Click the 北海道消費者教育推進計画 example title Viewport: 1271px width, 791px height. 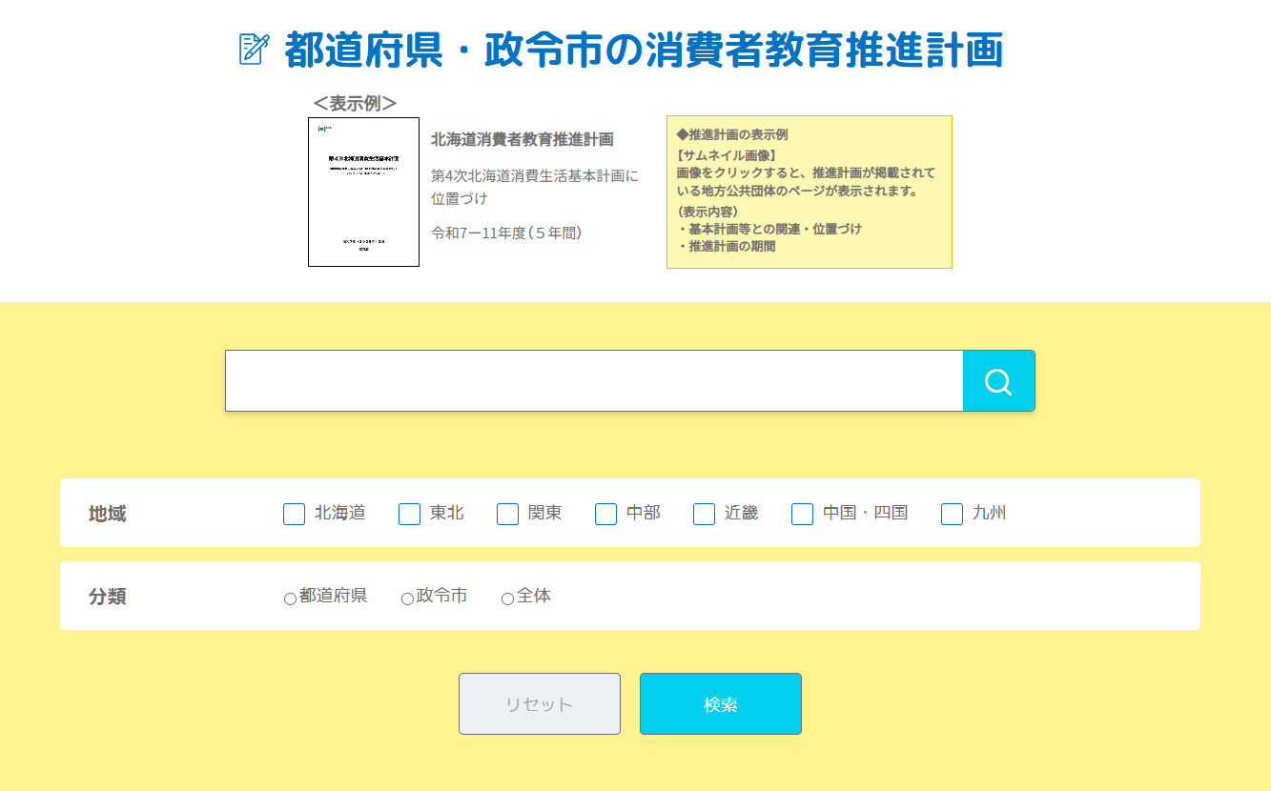(x=522, y=139)
